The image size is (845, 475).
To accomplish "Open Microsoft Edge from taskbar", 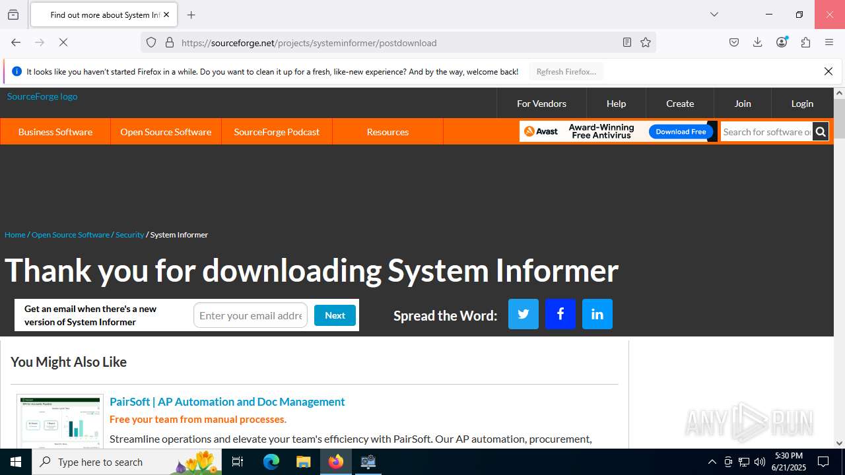I will 271,462.
